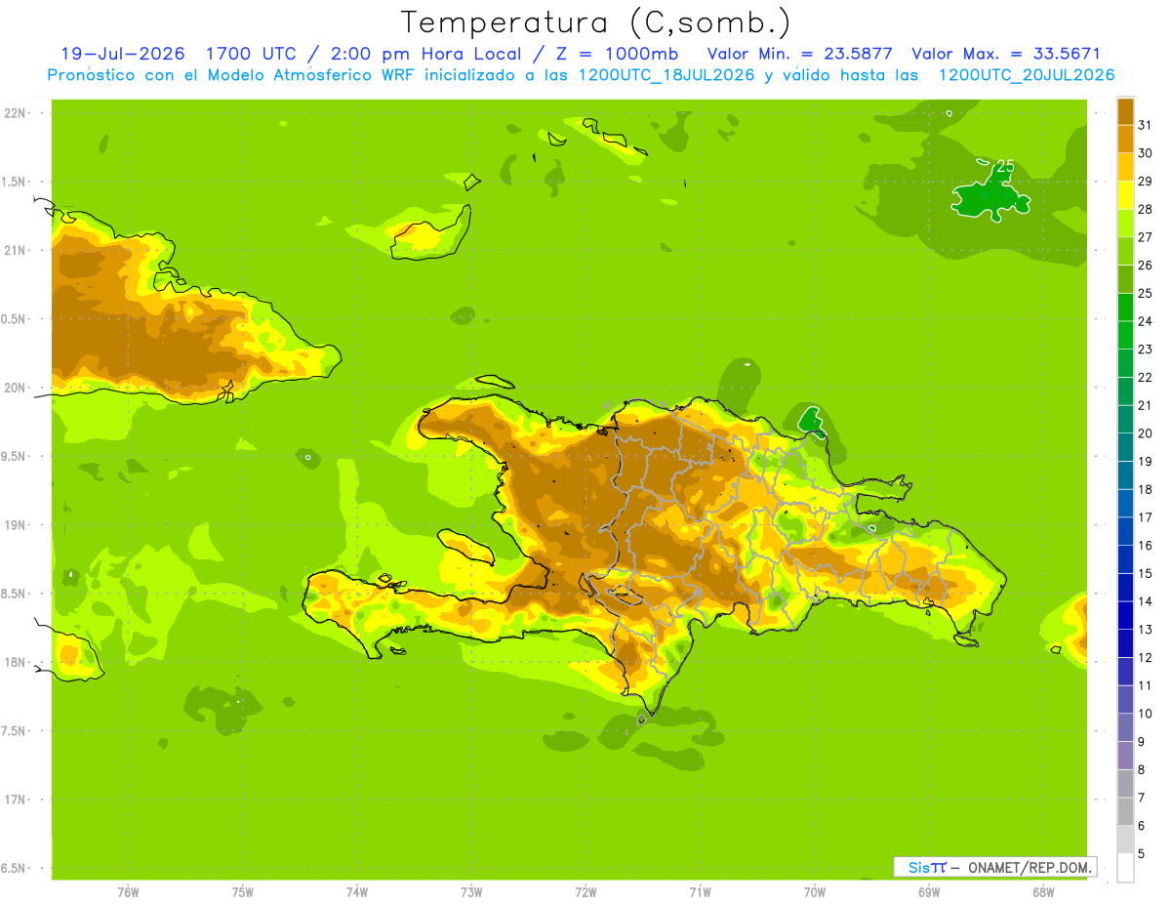The width and height of the screenshot is (1171, 905).
Task: Click legend value 10
Action: [1145, 714]
